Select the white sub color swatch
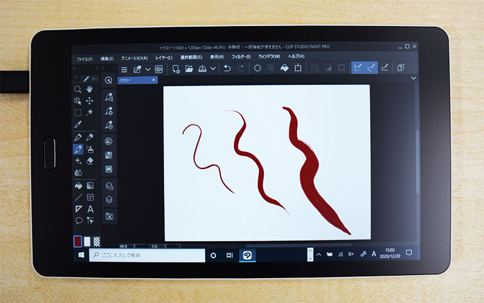484x303 pixels. [x=87, y=242]
